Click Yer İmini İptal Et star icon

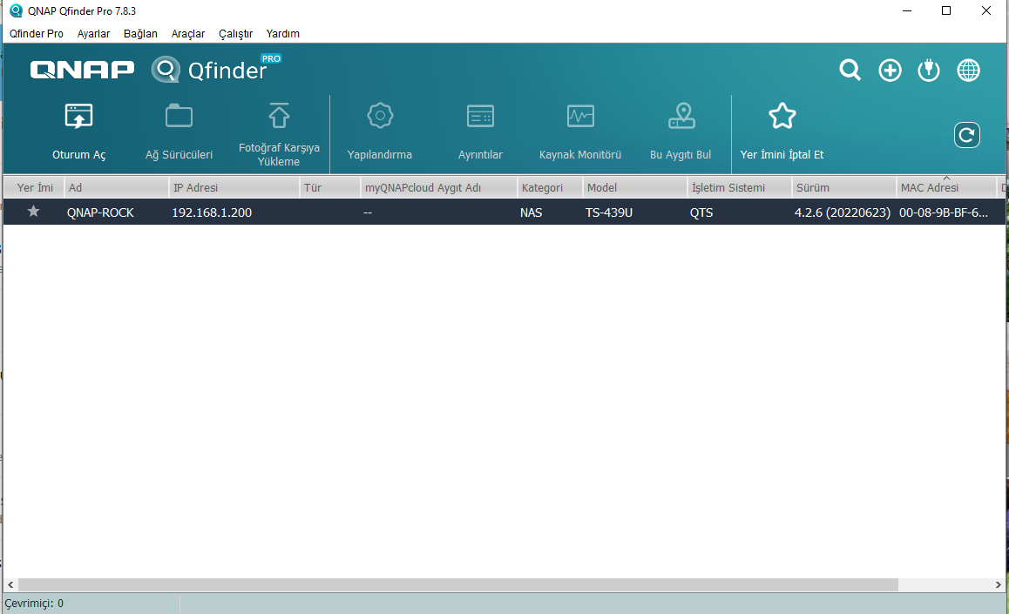[x=782, y=116]
